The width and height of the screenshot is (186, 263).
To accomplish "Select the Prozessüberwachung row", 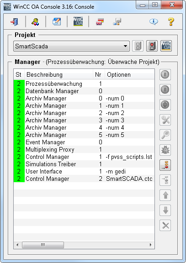I will 84,84.
